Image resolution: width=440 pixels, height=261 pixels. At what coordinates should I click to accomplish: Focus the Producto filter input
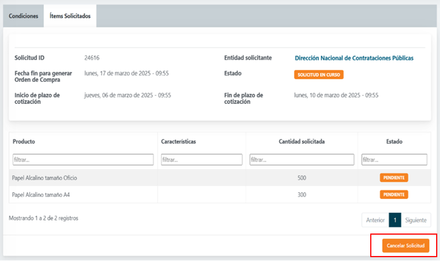83,159
